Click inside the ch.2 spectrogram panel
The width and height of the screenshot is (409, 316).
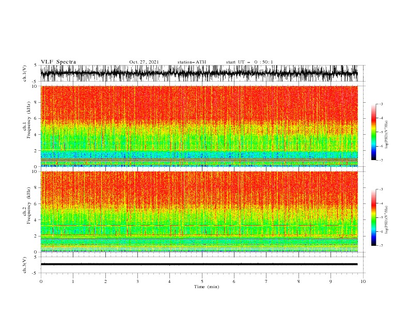(199, 212)
